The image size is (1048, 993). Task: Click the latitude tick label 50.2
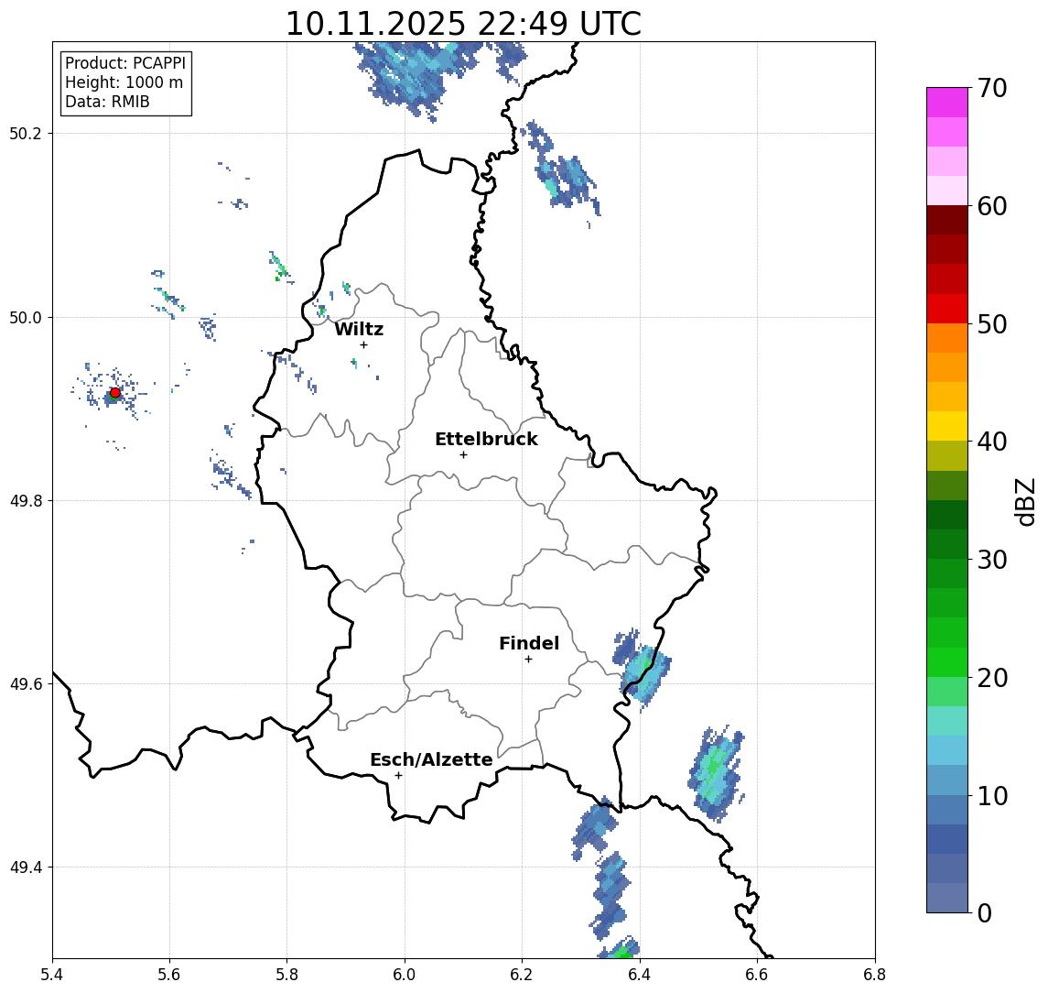click(26, 133)
